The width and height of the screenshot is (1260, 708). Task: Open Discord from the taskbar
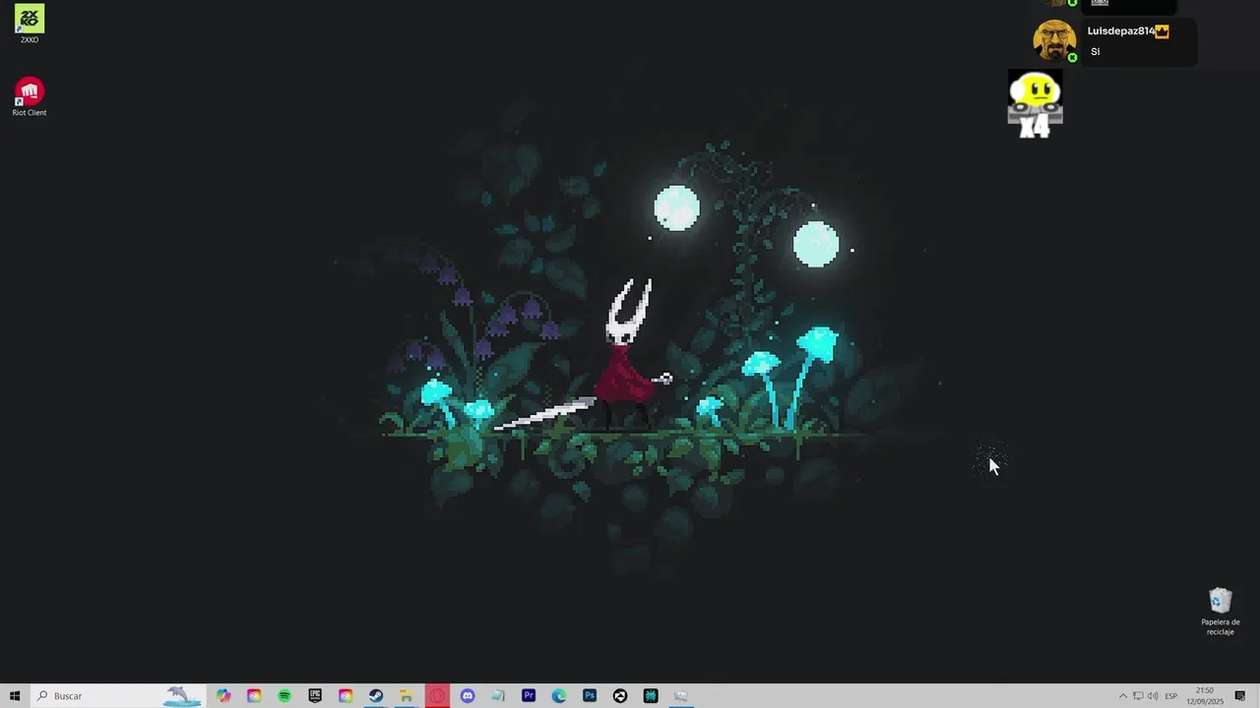coord(468,696)
